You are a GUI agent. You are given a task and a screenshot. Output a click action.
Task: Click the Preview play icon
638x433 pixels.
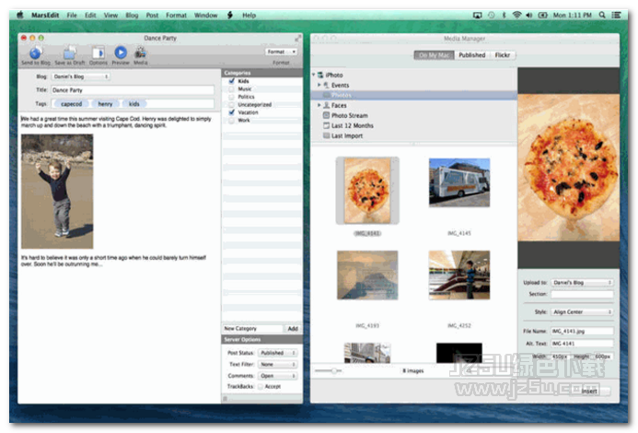pyautogui.click(x=121, y=53)
